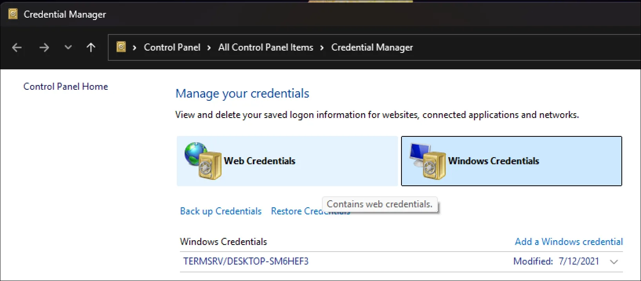The height and width of the screenshot is (281, 641).
Task: Click the forward navigation arrow
Action: click(x=44, y=47)
